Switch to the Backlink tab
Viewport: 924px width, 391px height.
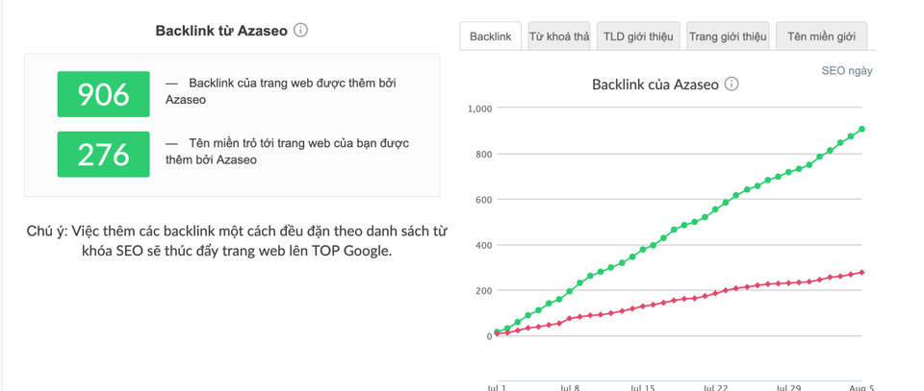pos(490,37)
